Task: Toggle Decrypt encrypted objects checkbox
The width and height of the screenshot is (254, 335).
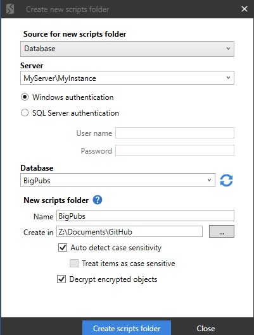Action: 61,279
